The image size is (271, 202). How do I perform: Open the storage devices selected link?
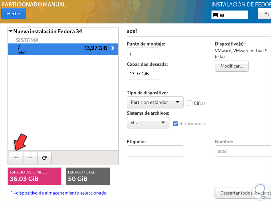point(58,193)
